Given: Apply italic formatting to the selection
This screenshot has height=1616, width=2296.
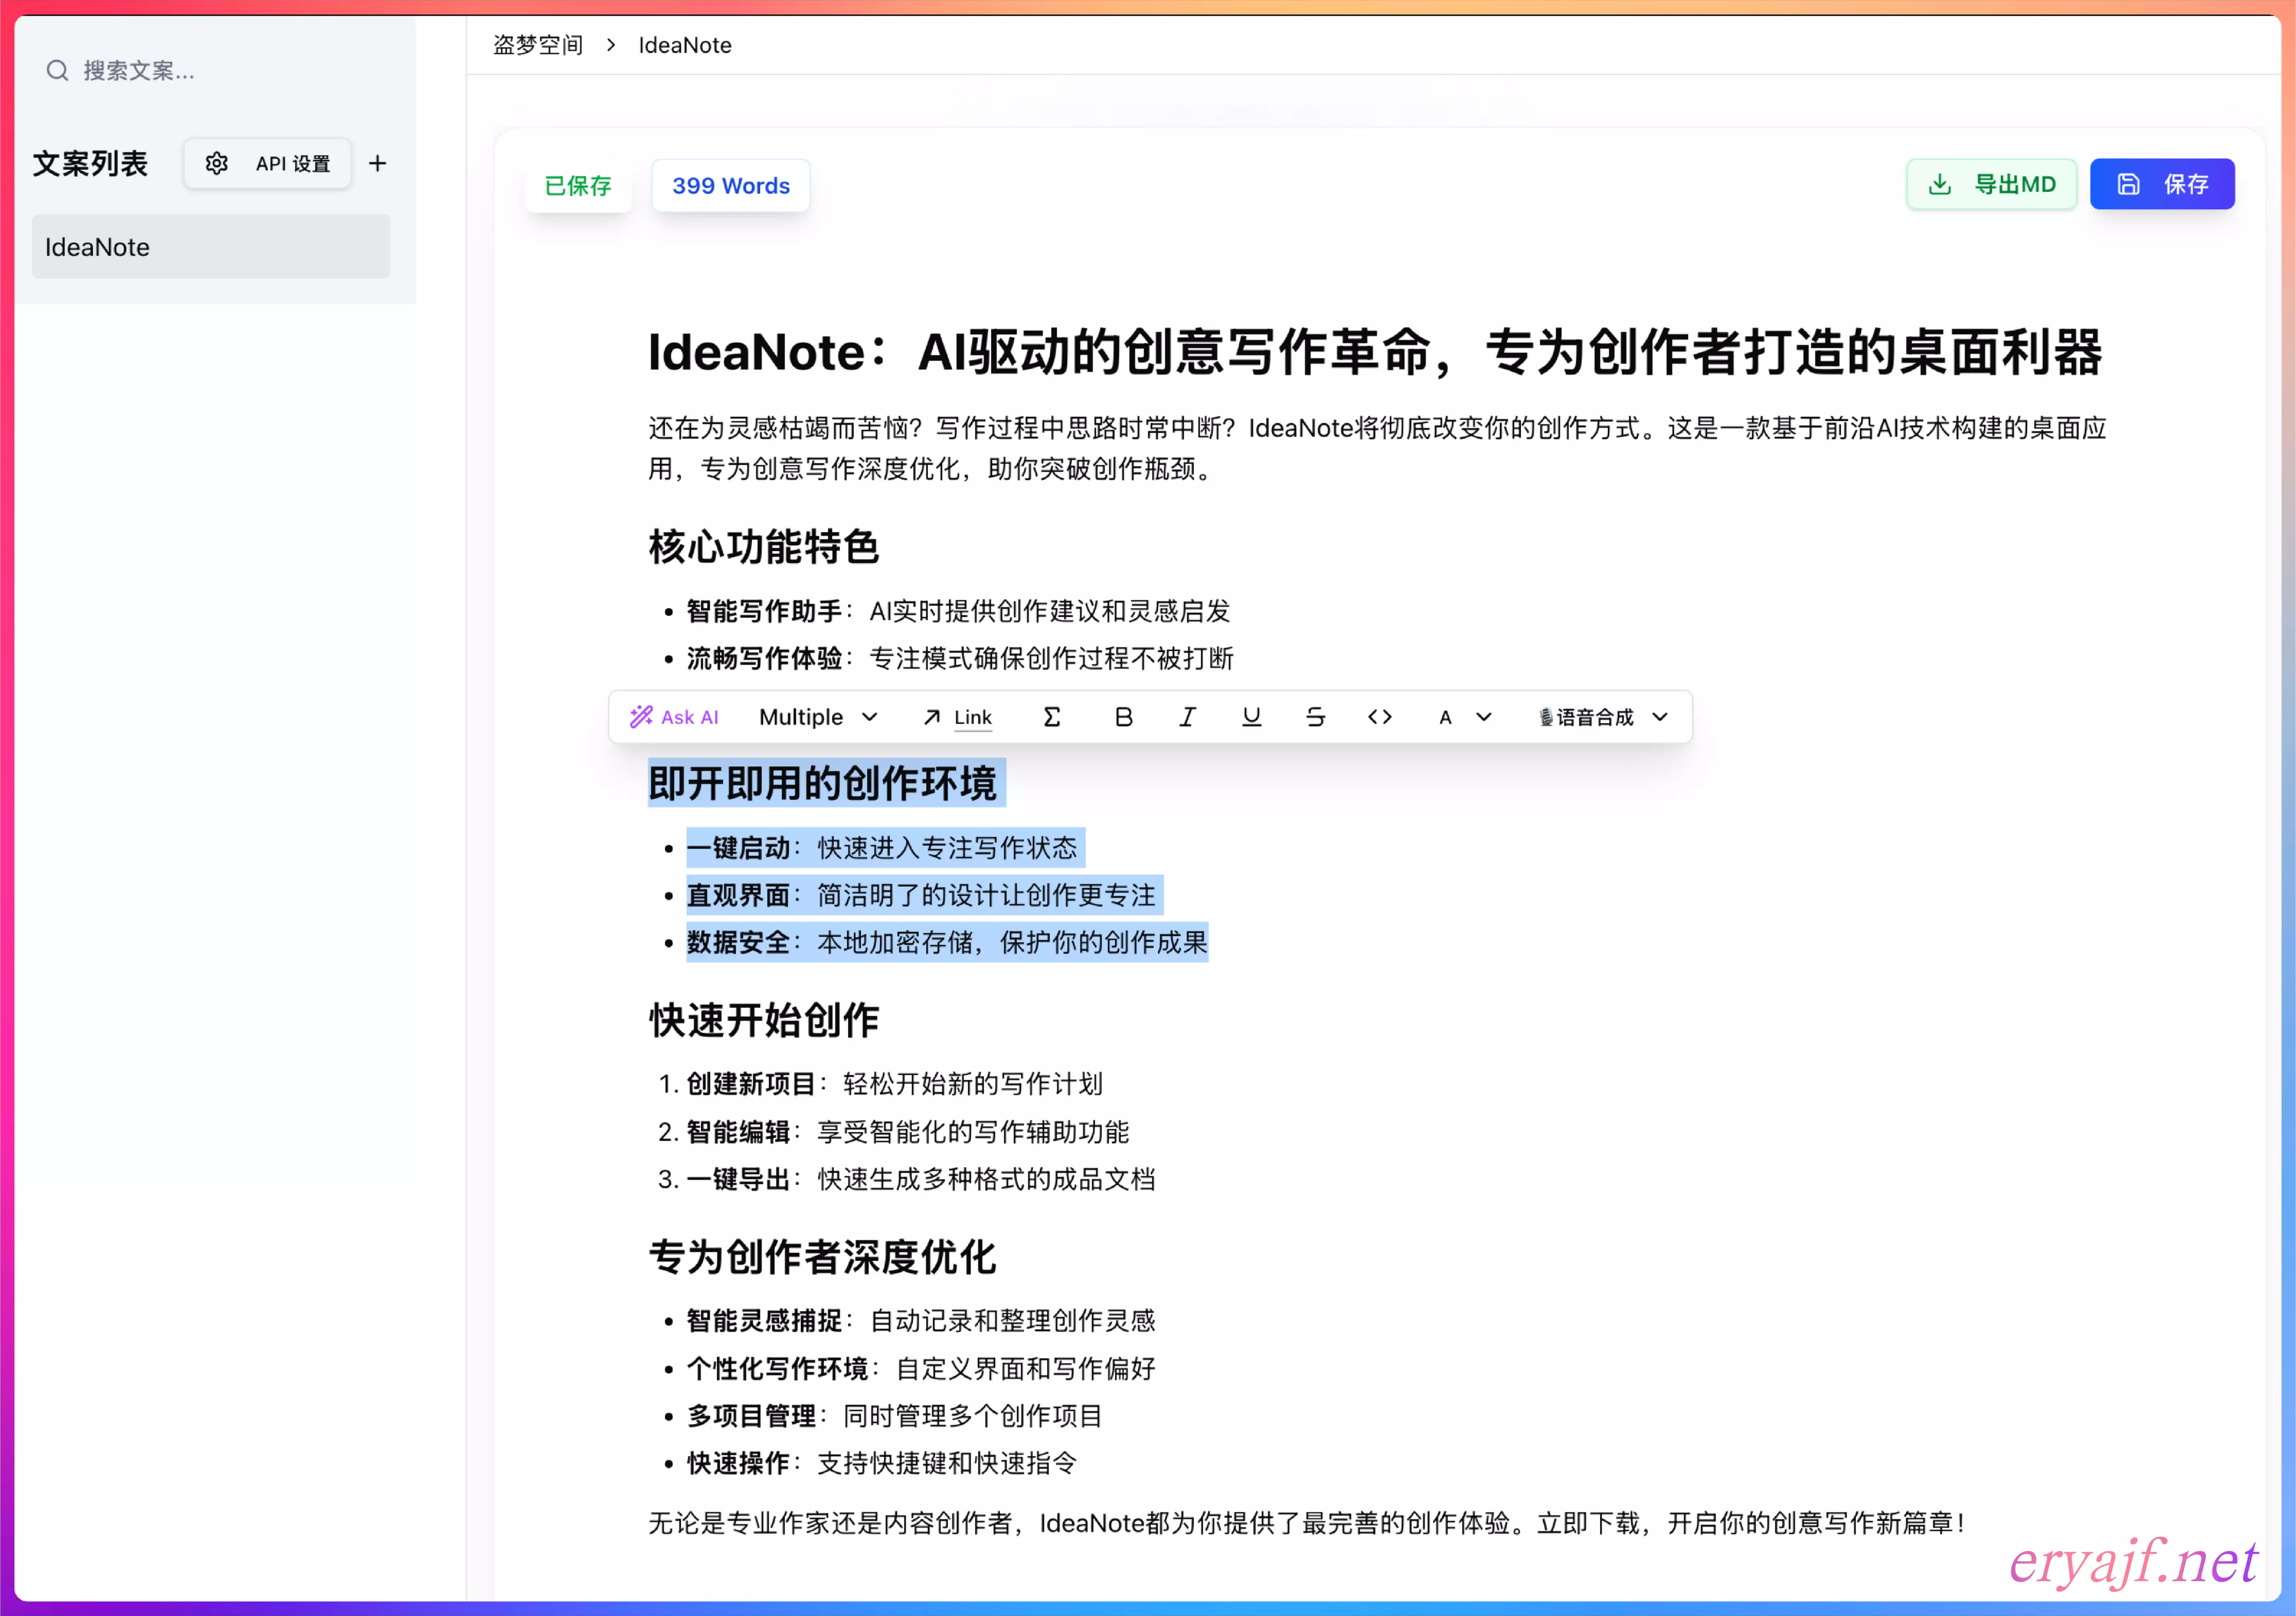Looking at the screenshot, I should (x=1187, y=717).
